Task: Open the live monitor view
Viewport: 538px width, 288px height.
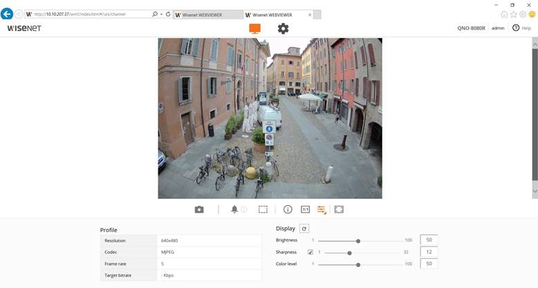Action: coord(255,28)
